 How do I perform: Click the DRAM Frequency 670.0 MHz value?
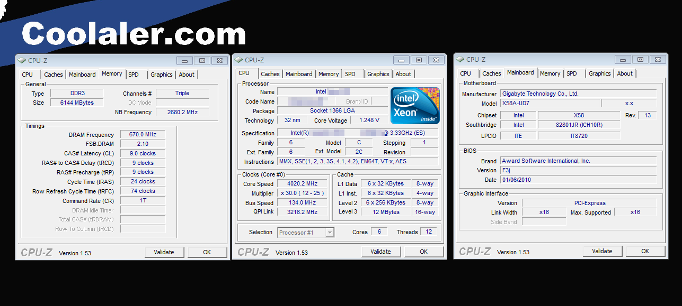[x=143, y=135]
